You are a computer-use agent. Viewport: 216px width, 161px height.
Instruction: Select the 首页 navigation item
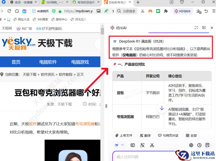[x=16, y=62]
